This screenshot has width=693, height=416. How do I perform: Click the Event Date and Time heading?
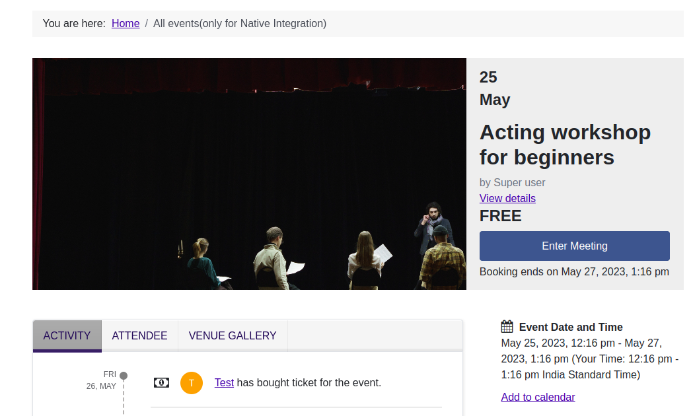pos(571,327)
